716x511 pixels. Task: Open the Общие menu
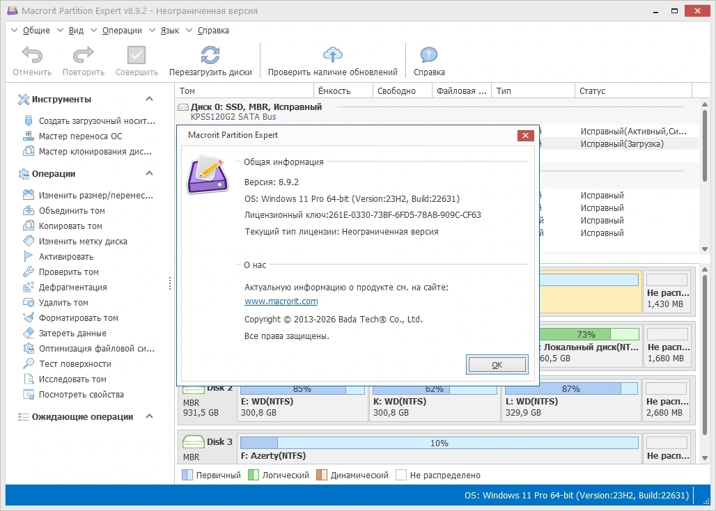36,31
